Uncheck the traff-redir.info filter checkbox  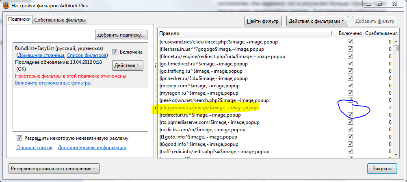point(351,152)
